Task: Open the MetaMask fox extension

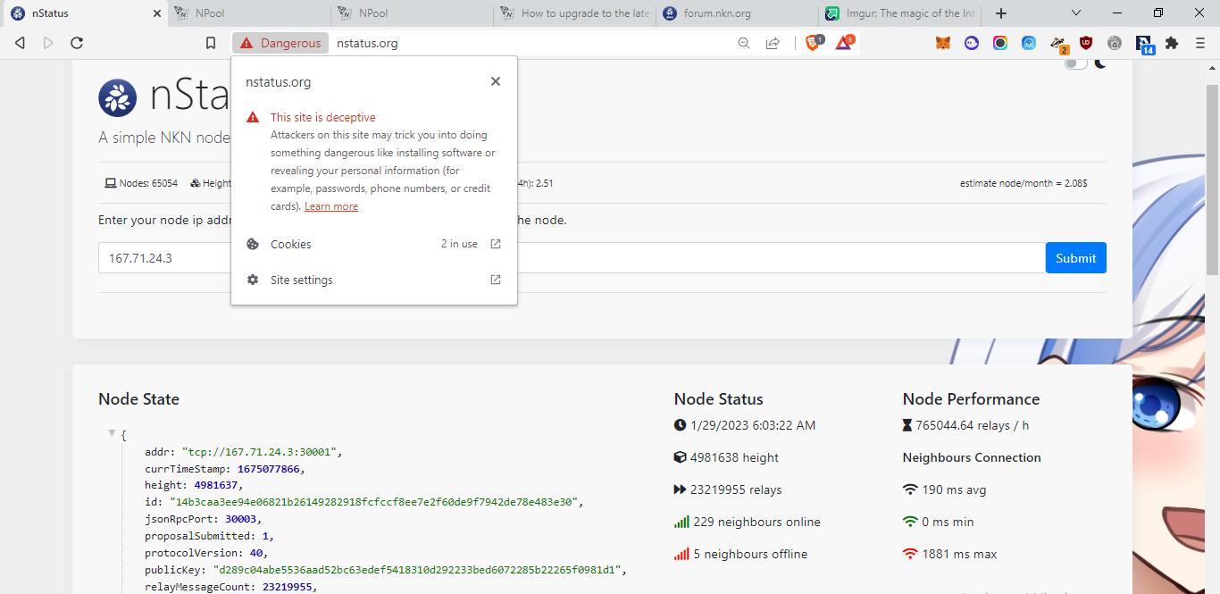Action: (943, 43)
